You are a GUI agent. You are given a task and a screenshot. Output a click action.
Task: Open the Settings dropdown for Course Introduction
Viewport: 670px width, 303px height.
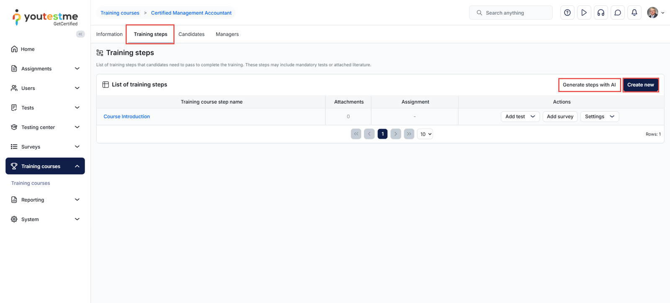[599, 116]
